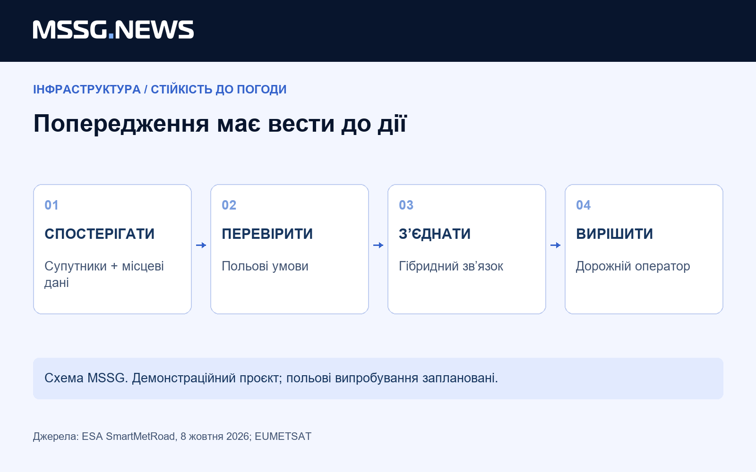The width and height of the screenshot is (756, 472).
Task: Click the note starting with Схема MSSG
Action: pos(378,379)
